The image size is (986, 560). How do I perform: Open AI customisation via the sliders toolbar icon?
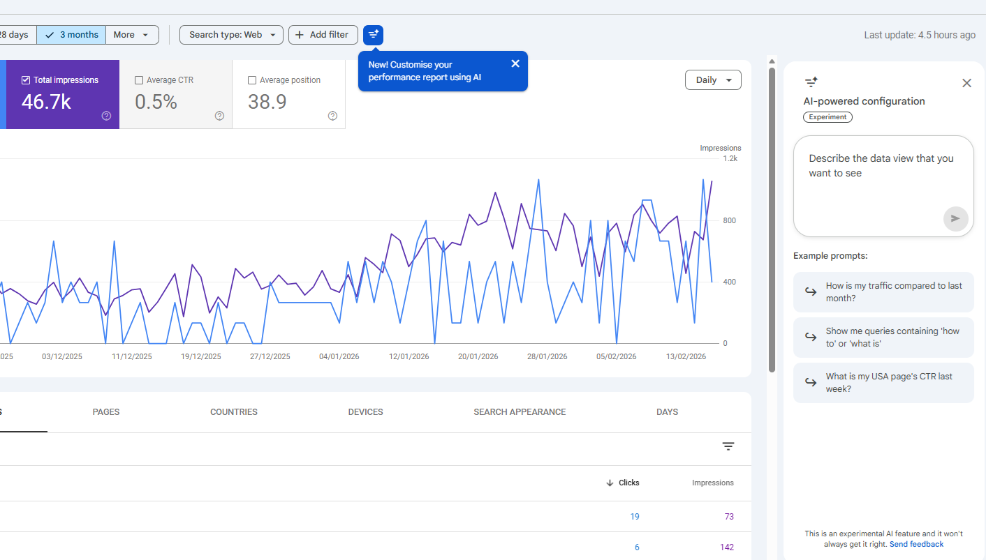pos(373,35)
